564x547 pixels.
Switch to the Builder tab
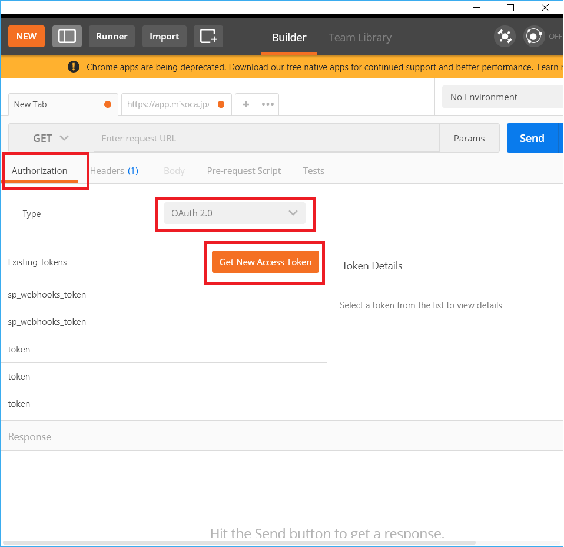point(289,38)
